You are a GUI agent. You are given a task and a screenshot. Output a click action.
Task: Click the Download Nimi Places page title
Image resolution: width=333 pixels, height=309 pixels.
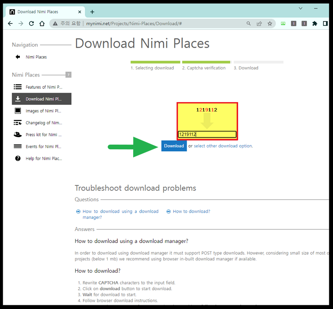142,43
